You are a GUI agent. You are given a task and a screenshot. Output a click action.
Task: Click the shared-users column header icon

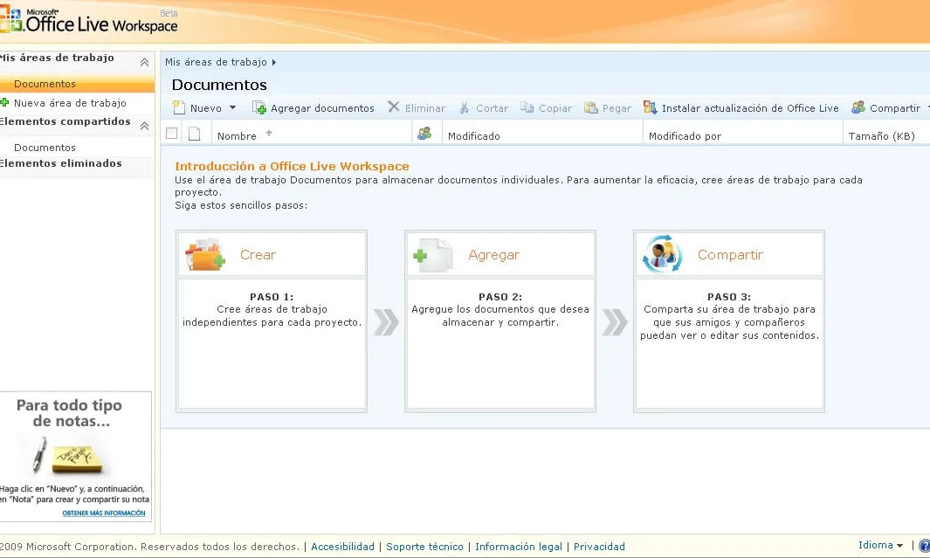point(424,134)
